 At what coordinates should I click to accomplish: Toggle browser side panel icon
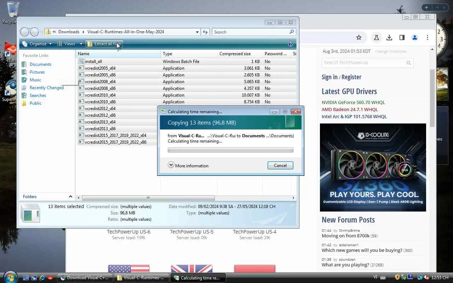(x=402, y=37)
